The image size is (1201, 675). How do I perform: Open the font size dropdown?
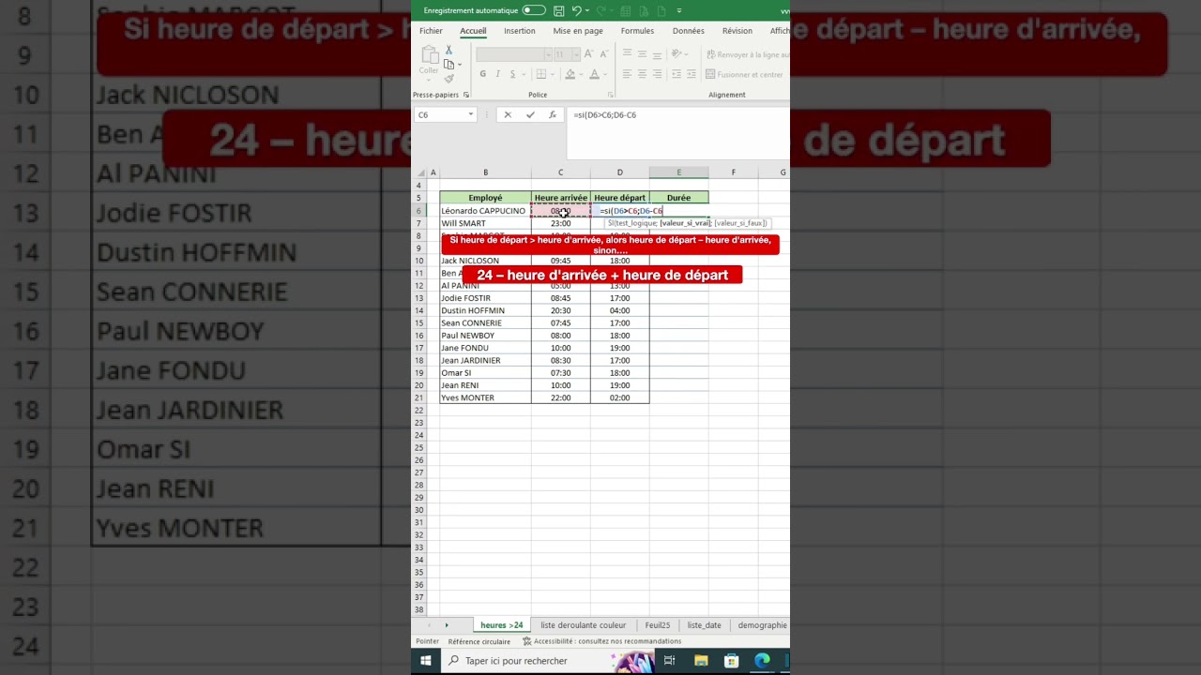pyautogui.click(x=576, y=54)
